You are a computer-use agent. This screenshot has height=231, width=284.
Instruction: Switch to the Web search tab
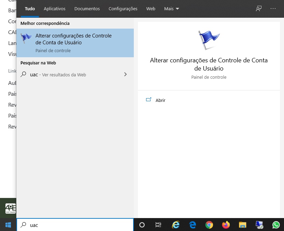pos(151,9)
